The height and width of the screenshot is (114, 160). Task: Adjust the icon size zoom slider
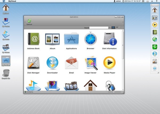tap(114, 92)
